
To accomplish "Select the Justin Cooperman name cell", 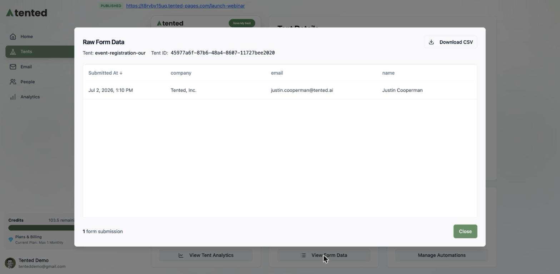I will click(x=402, y=90).
